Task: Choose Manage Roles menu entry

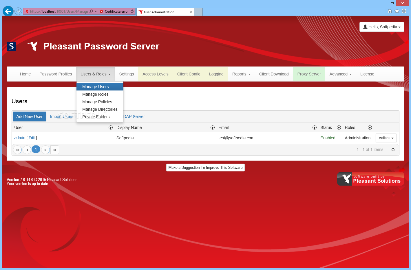Action: tap(100, 94)
